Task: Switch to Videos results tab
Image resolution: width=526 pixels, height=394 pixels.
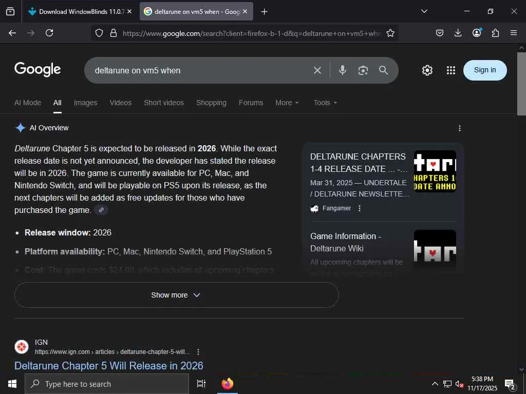Action: click(120, 103)
